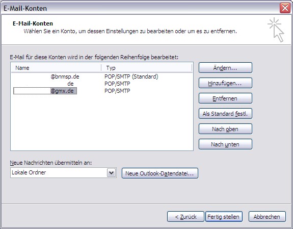
Task: Open the Neue Nachrichten übermitteln an combo box
Action: tap(63, 173)
